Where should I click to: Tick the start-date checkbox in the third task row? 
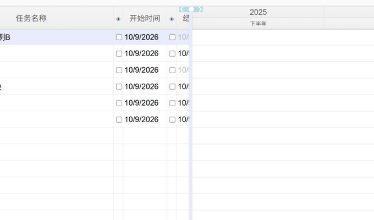119,70
